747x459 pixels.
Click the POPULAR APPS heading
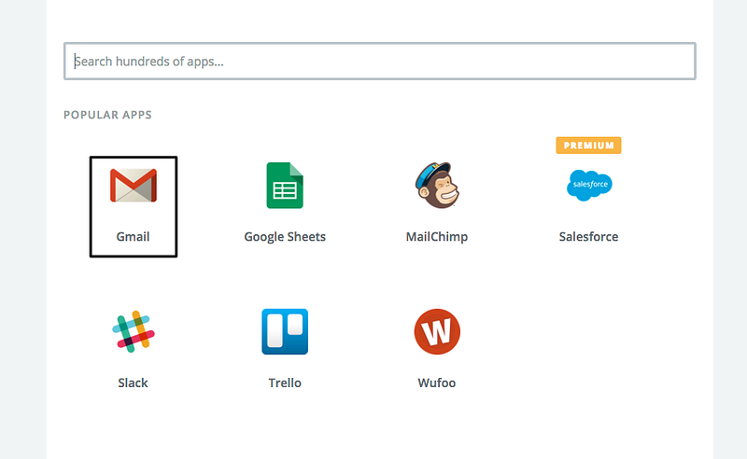[107, 115]
